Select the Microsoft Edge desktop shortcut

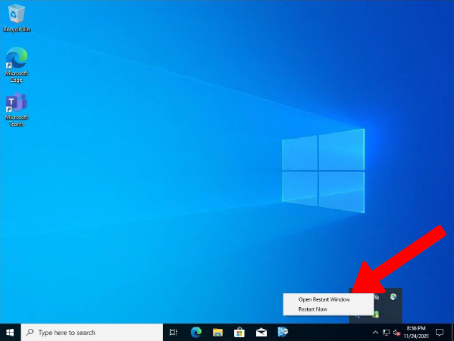[17, 65]
